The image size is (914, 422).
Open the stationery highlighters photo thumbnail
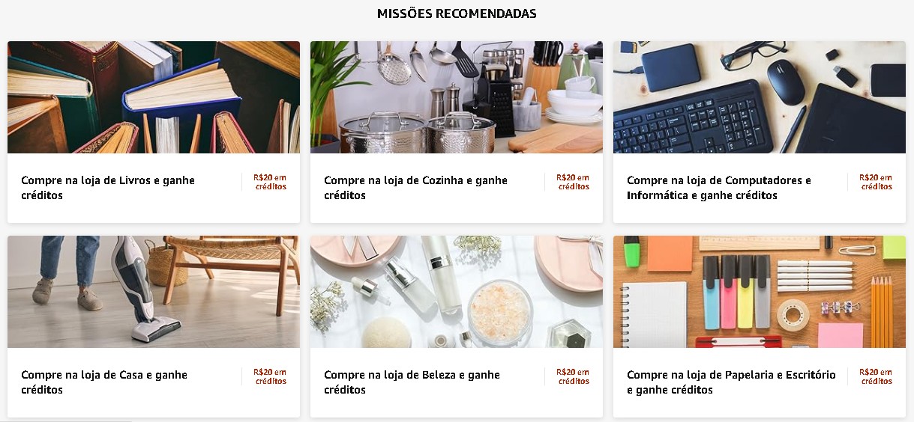click(x=760, y=292)
